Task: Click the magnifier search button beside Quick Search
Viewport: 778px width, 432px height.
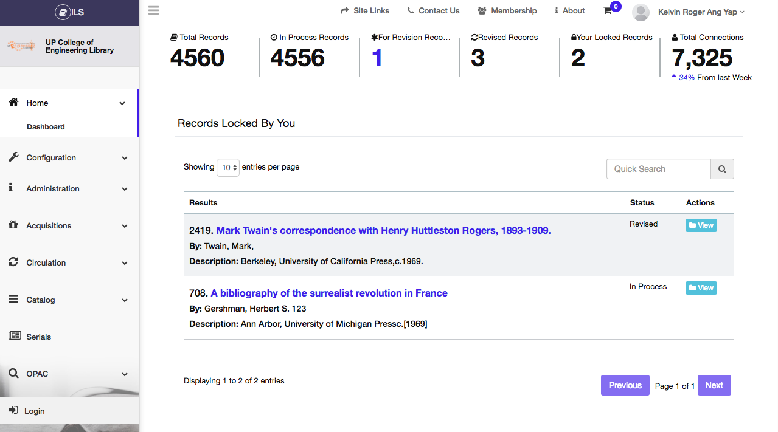Action: click(722, 169)
